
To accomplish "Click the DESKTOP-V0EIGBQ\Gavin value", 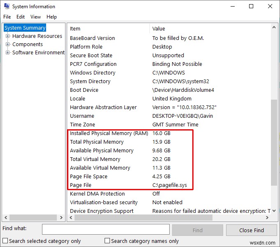I will click(x=182, y=116).
